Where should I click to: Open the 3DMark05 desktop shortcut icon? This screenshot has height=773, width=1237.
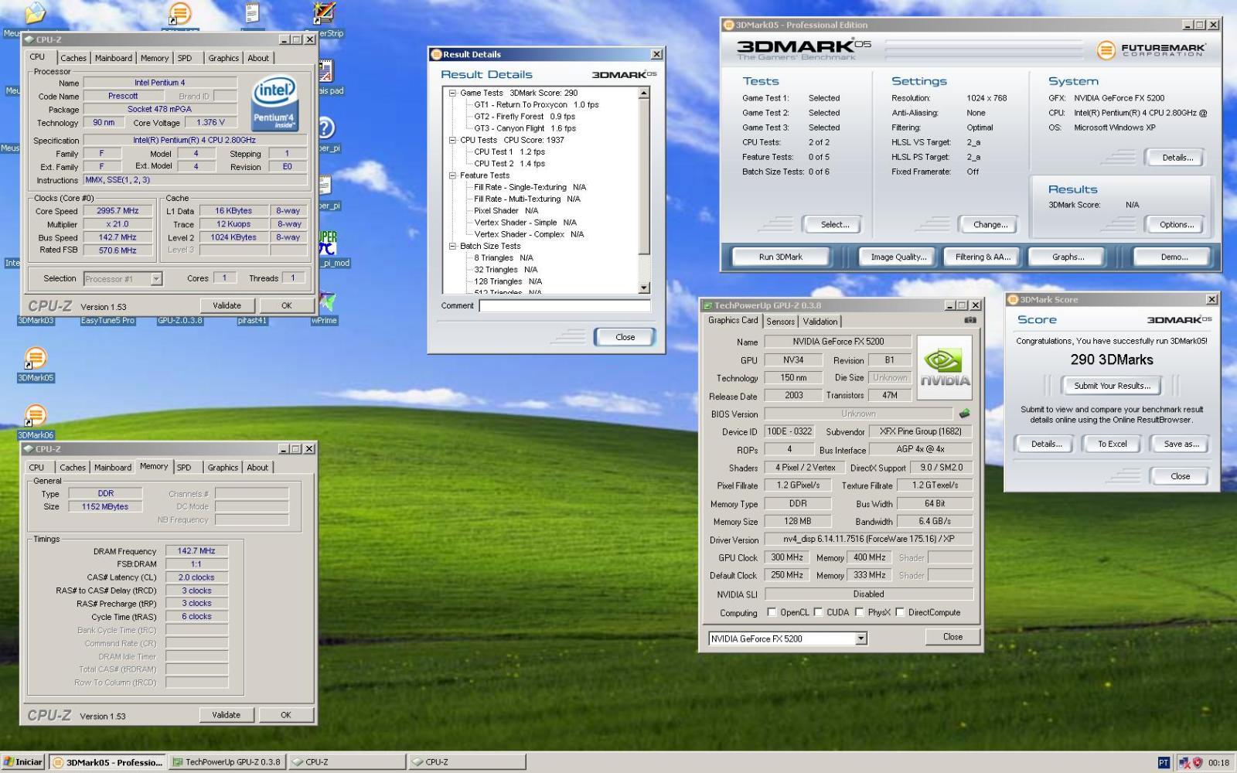[36, 358]
